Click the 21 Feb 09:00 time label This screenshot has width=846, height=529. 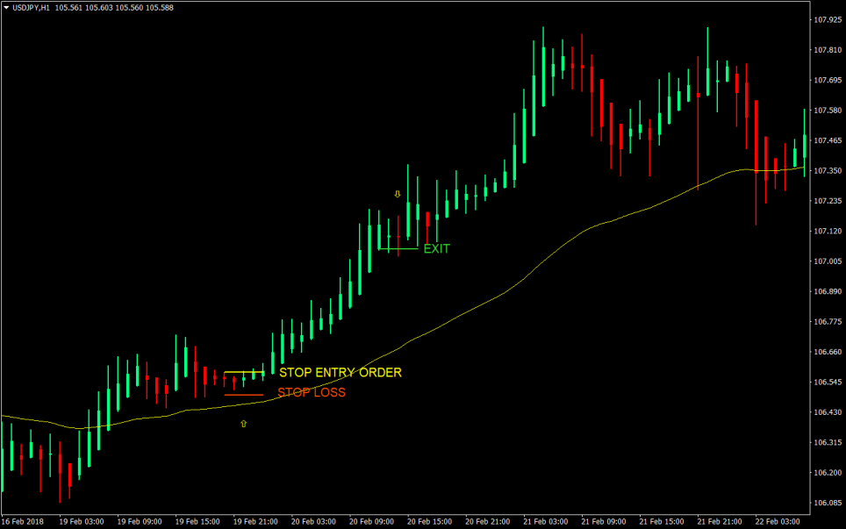pyautogui.click(x=603, y=522)
